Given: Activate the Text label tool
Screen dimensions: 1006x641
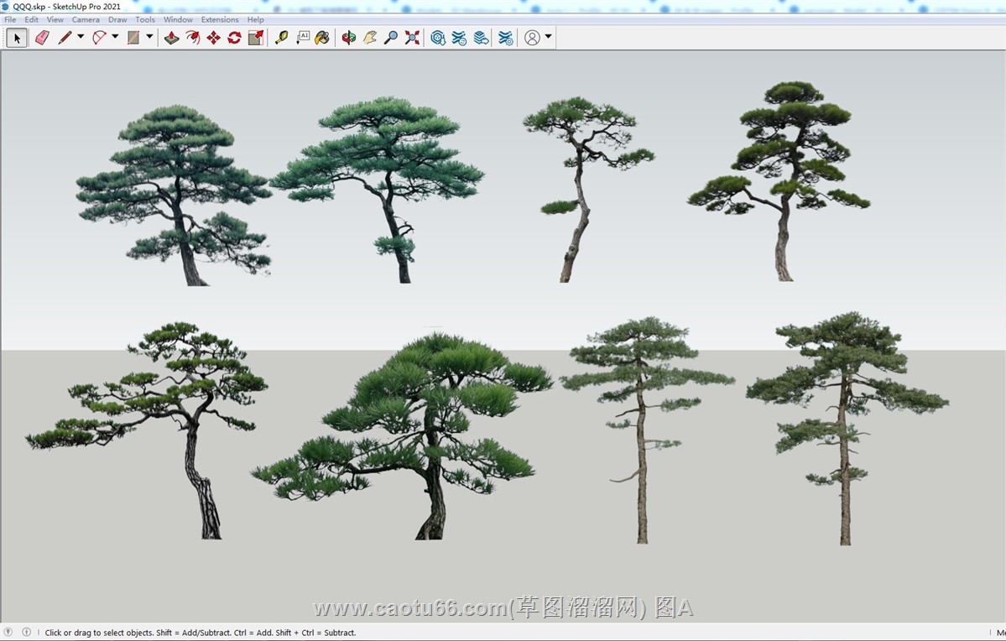Looking at the screenshot, I should click(302, 38).
